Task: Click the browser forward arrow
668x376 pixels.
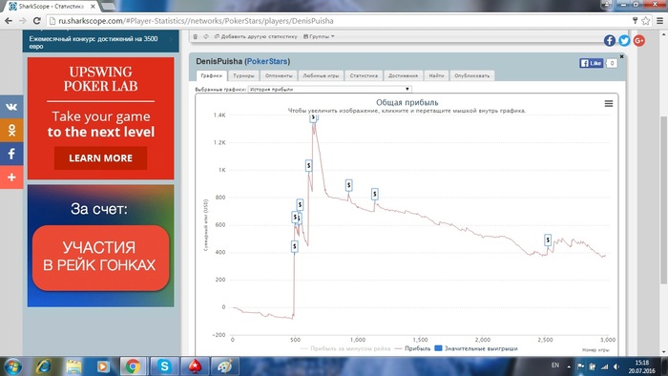Action: (23, 20)
